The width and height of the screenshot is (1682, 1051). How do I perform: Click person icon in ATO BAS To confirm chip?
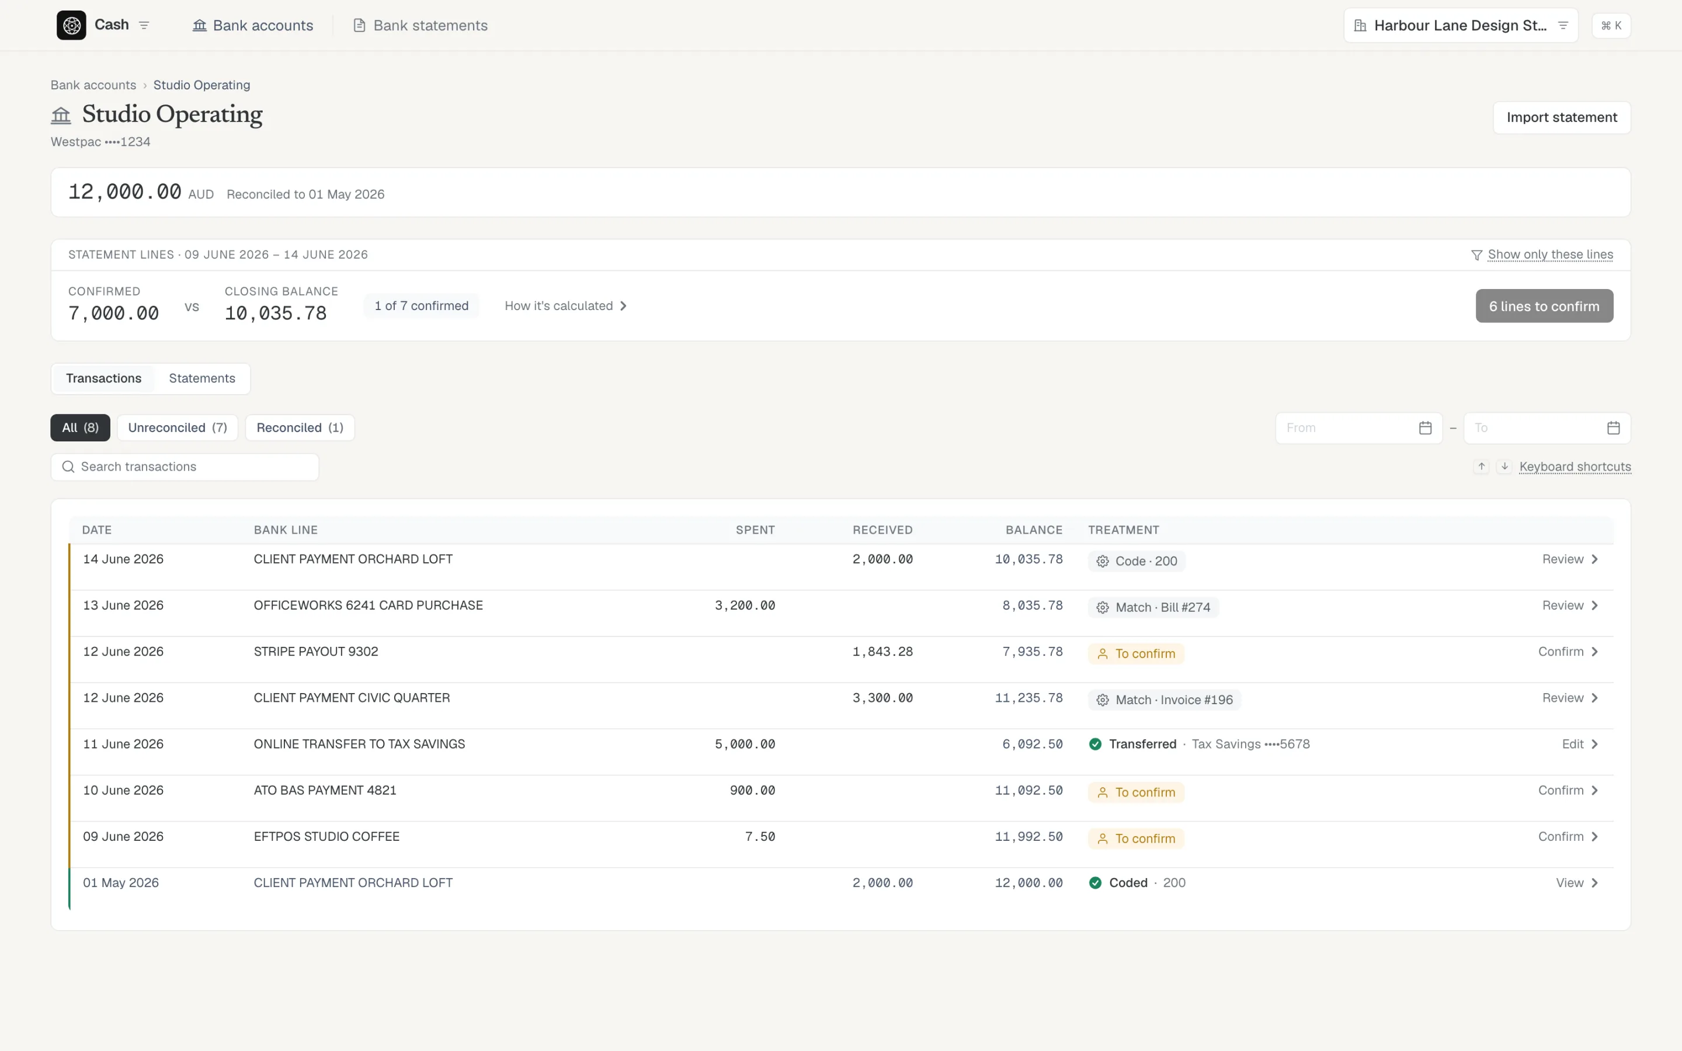[1102, 792]
